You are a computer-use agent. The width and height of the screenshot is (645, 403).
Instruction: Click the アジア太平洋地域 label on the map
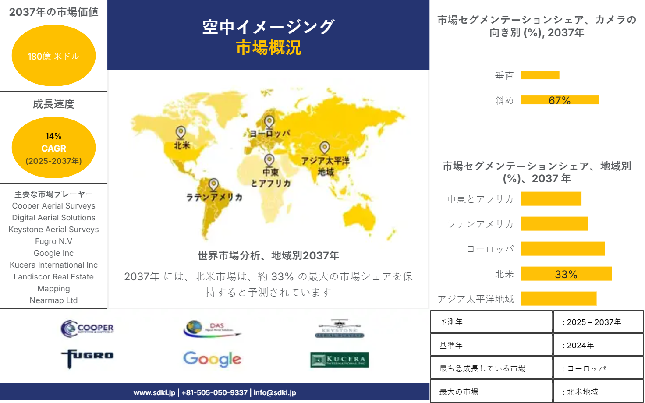pyautogui.click(x=325, y=166)
